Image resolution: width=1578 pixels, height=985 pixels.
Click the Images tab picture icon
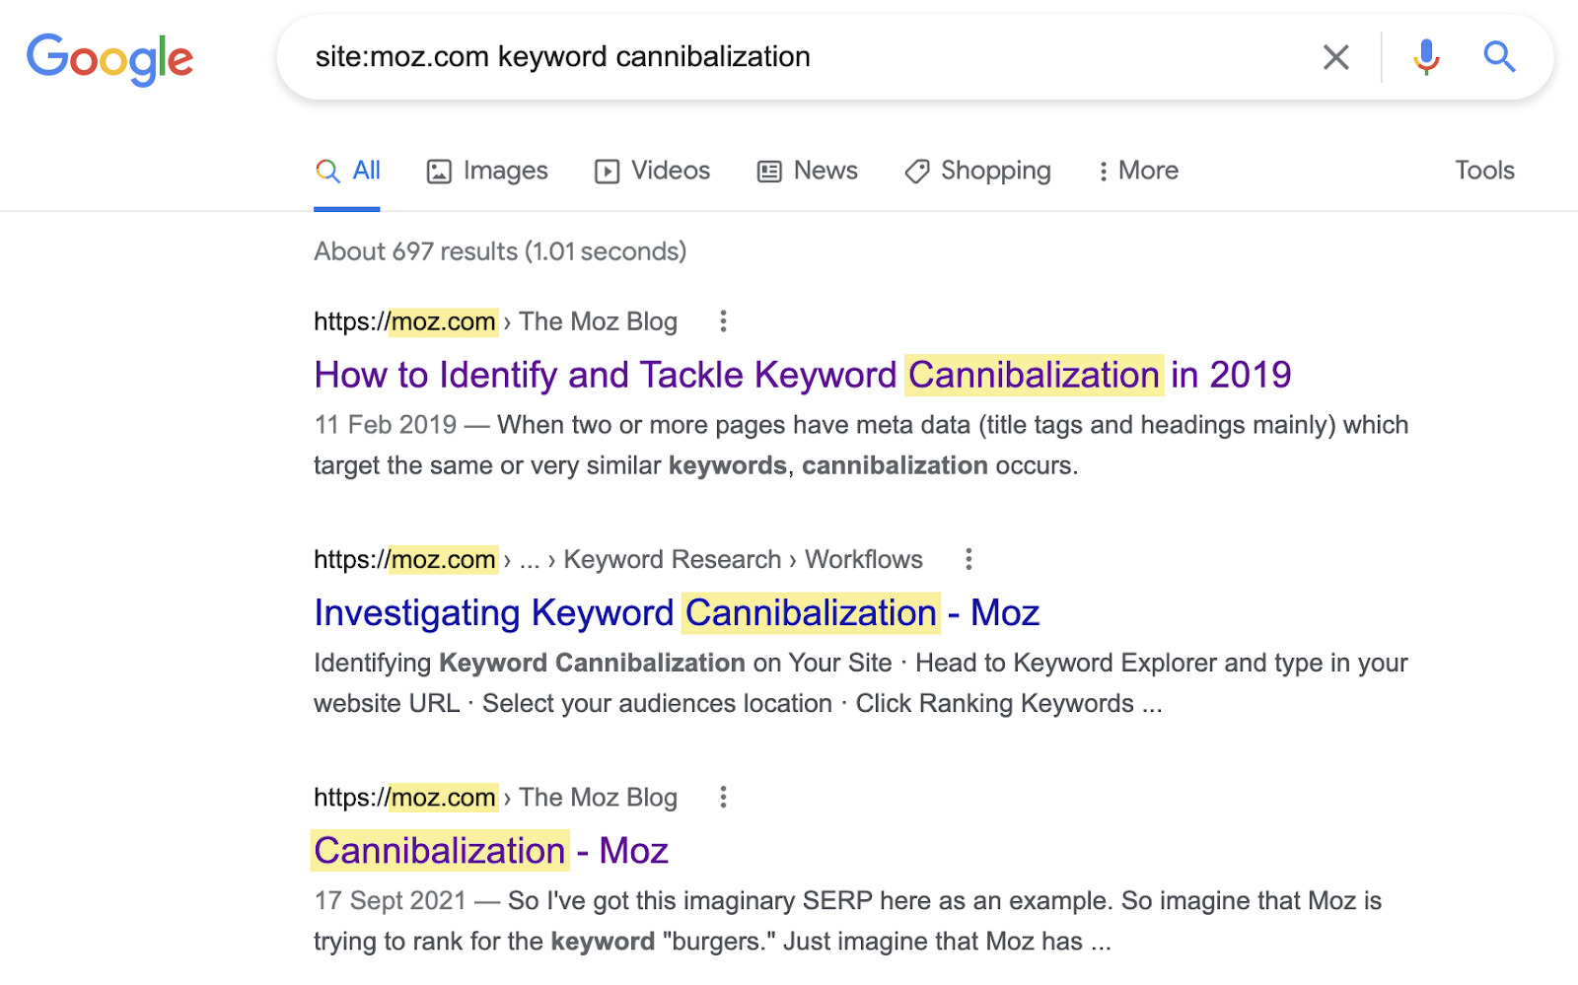(x=439, y=172)
